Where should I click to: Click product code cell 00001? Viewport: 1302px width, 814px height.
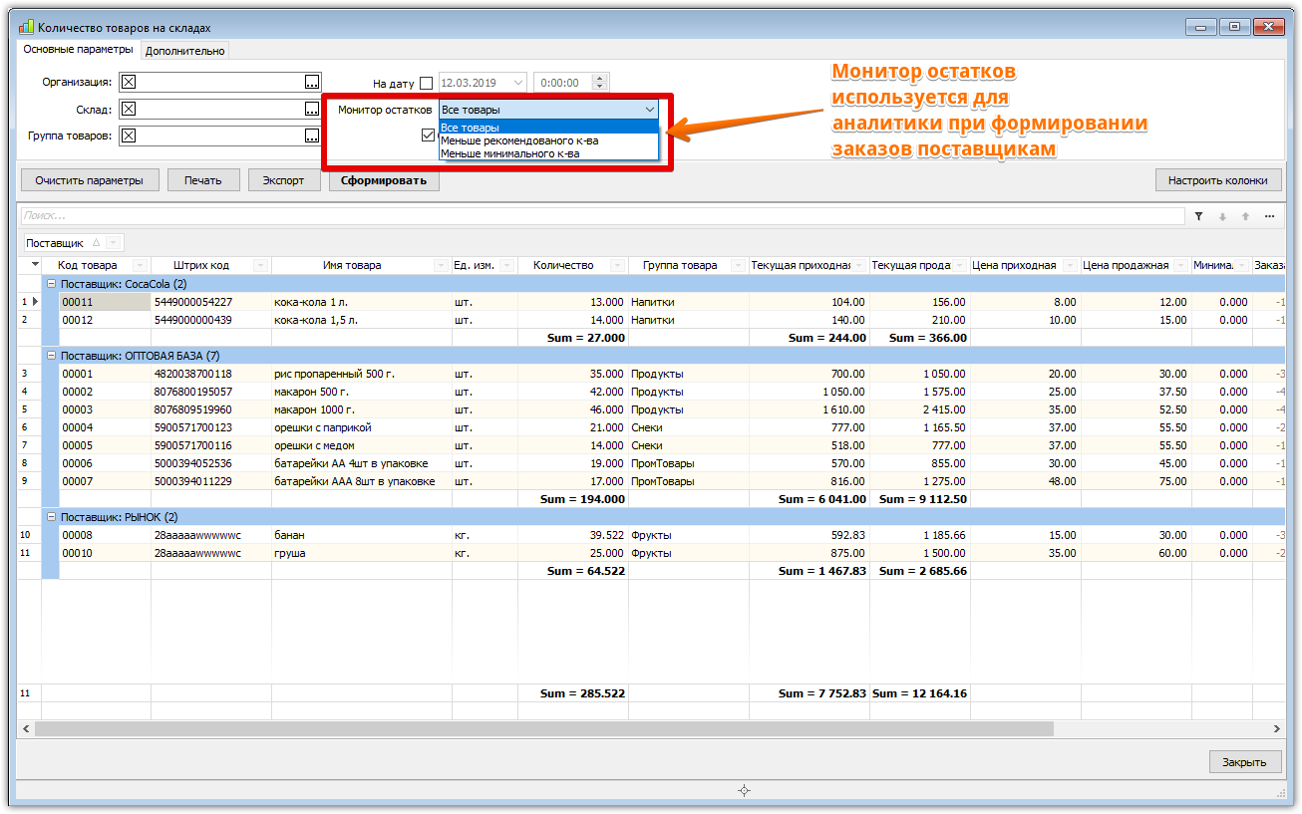(105, 374)
